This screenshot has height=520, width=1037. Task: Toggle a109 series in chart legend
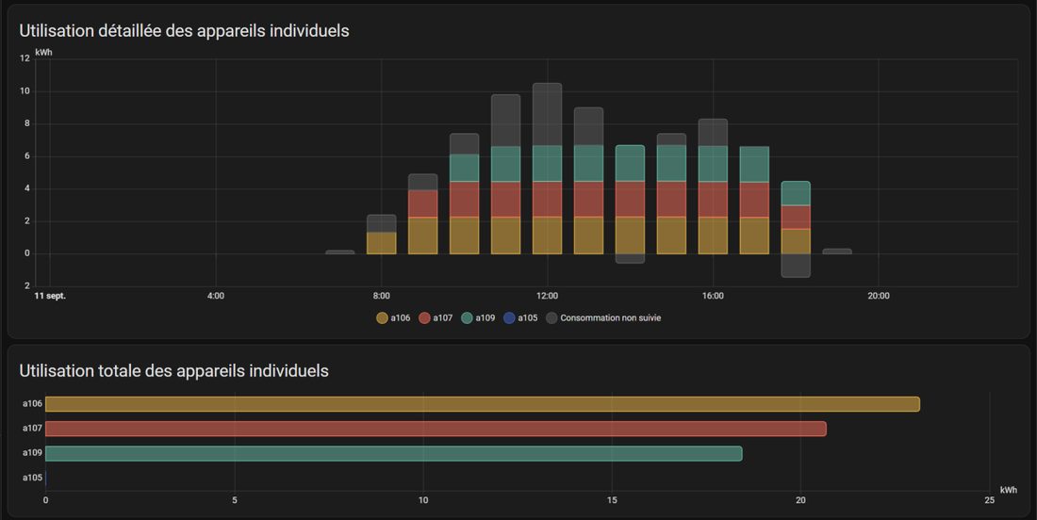coord(478,317)
